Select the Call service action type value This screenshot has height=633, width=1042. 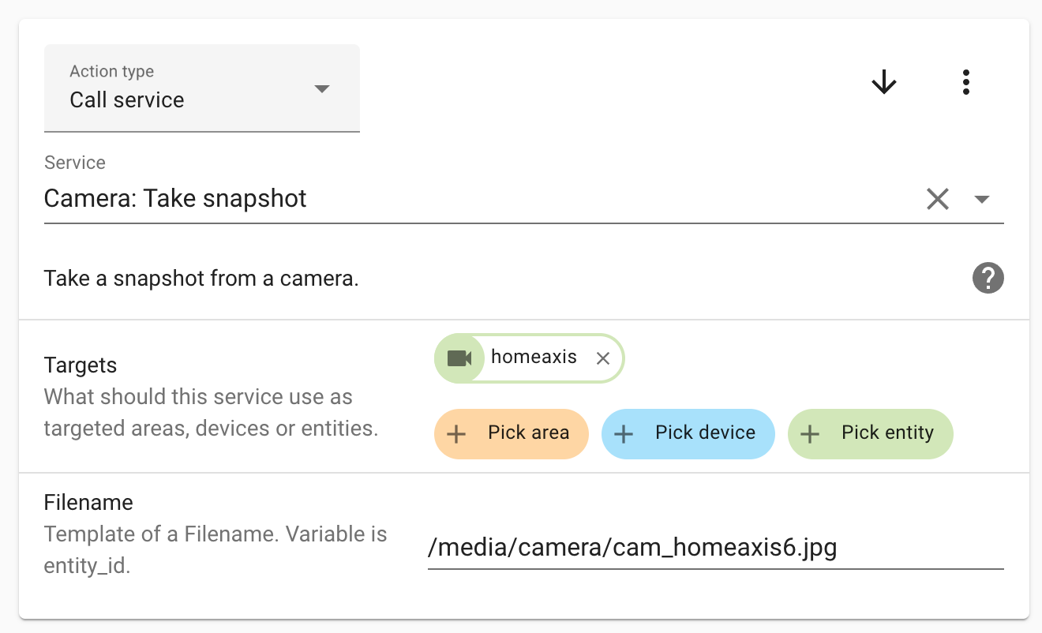(x=127, y=100)
